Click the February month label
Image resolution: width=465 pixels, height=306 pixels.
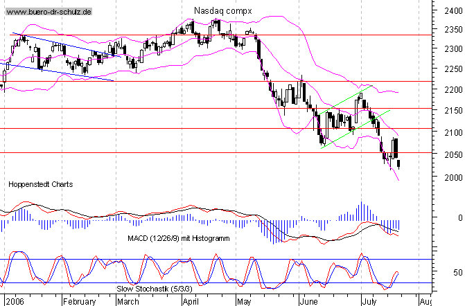pyautogui.click(x=80, y=302)
